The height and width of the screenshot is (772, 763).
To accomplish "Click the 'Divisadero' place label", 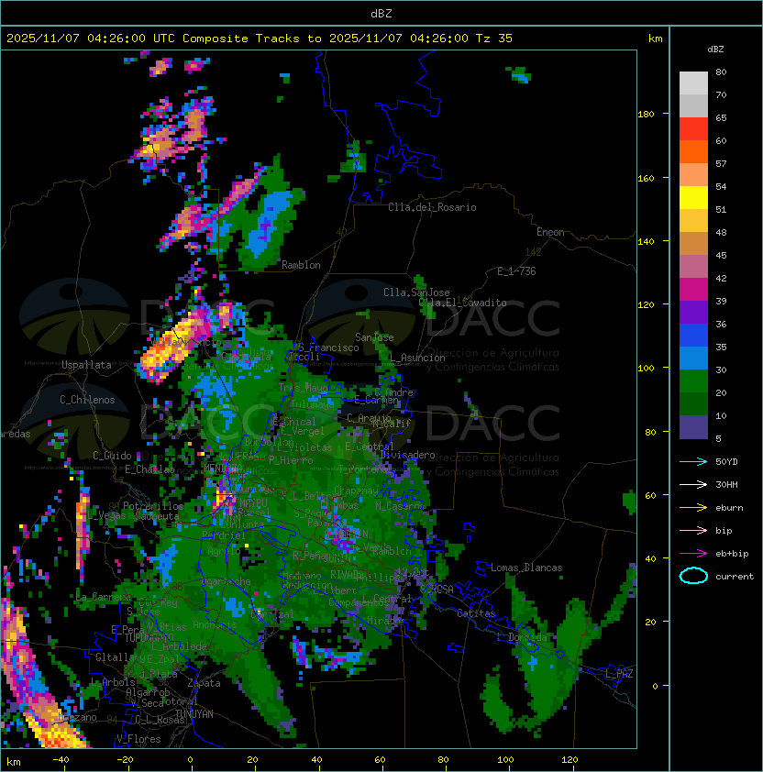I will pyautogui.click(x=407, y=455).
